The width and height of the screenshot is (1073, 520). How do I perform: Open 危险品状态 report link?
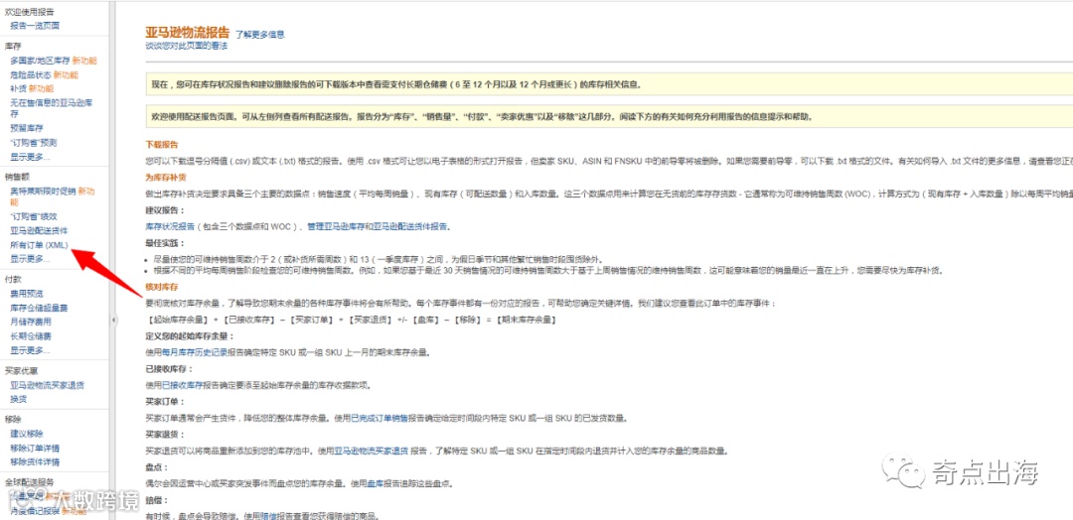click(x=31, y=74)
